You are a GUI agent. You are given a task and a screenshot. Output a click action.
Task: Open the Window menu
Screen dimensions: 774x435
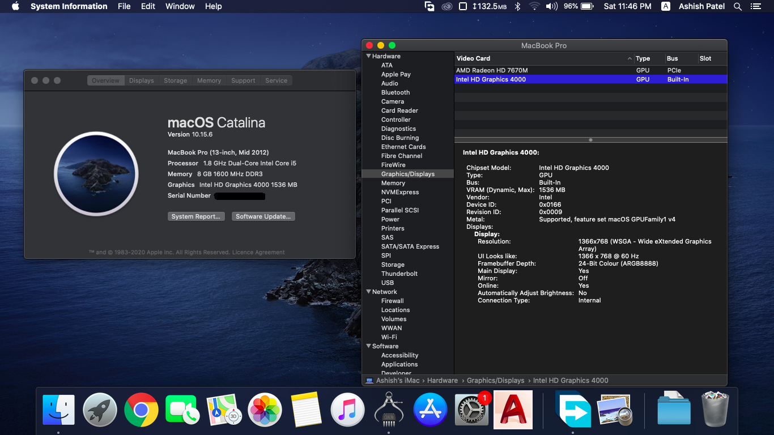(180, 6)
